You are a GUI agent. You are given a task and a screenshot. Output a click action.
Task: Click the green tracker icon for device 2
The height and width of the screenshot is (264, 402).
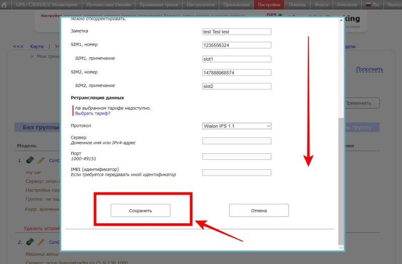click(x=30, y=242)
